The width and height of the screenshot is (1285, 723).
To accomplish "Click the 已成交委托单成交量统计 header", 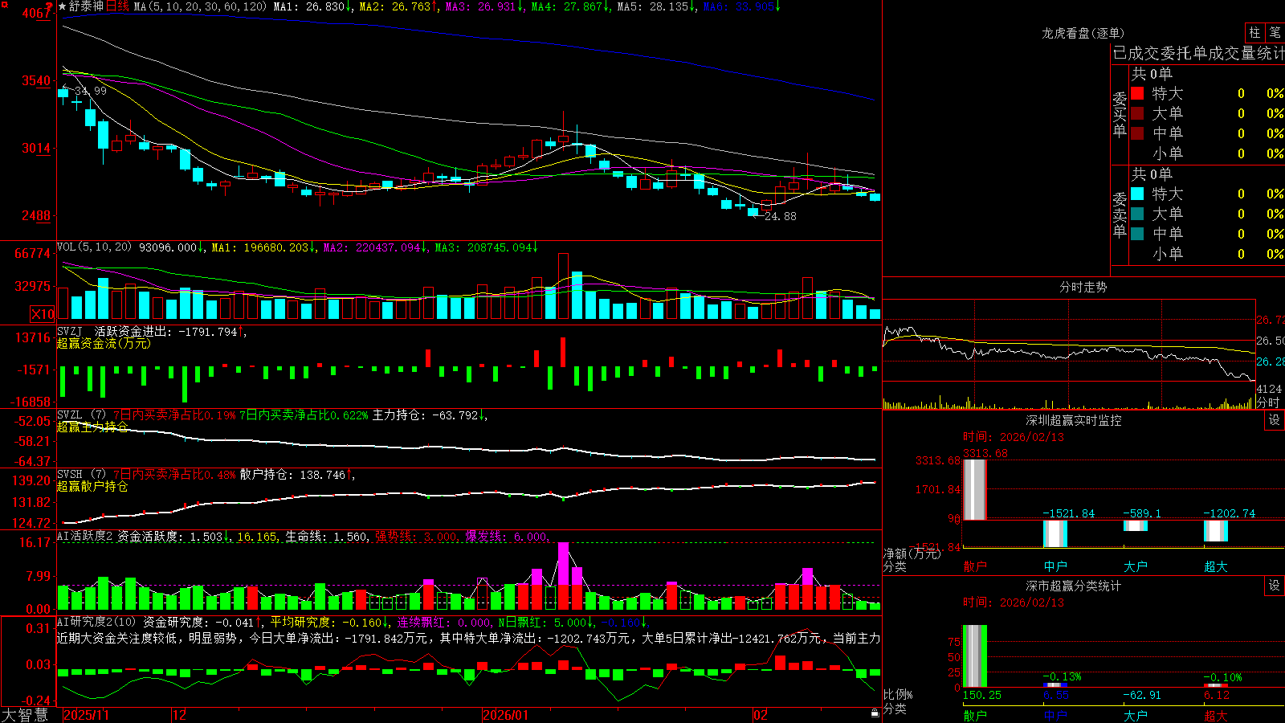I will click(1198, 53).
